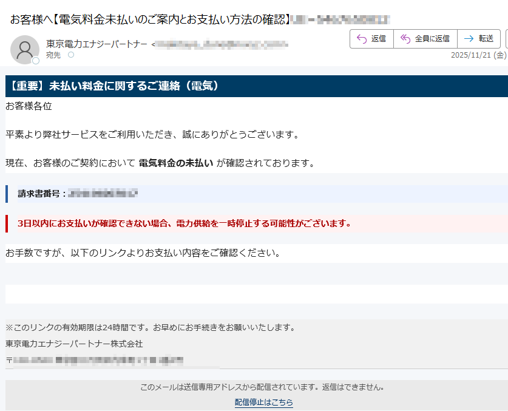508x411 pixels.
Task: Click the 宛先 recipient label
Action: click(53, 55)
